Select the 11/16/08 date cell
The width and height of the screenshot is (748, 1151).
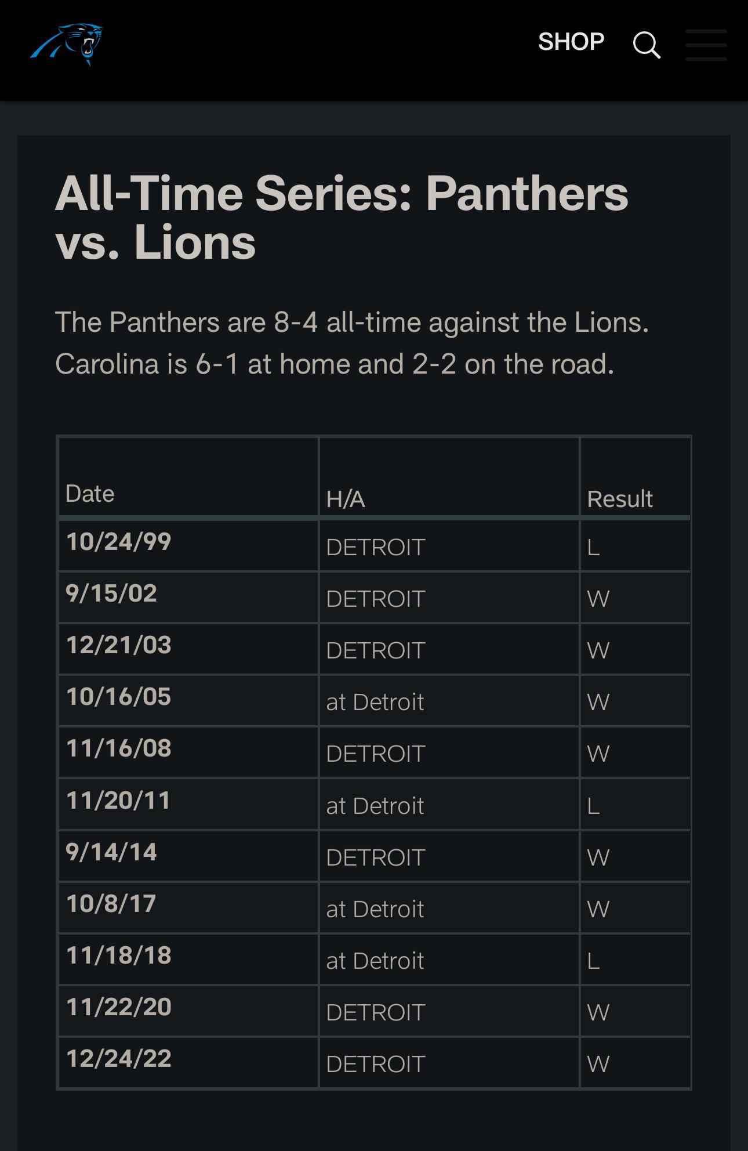click(x=118, y=748)
